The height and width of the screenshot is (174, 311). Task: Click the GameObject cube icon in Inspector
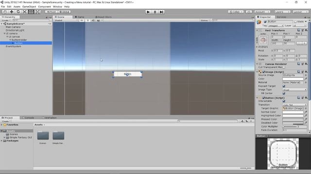(x=259, y=22)
